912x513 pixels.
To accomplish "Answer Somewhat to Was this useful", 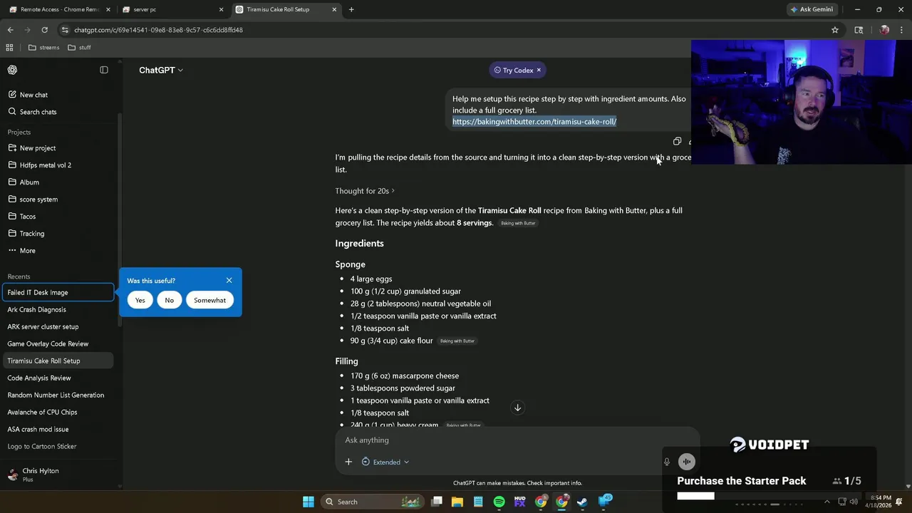I will point(209,300).
